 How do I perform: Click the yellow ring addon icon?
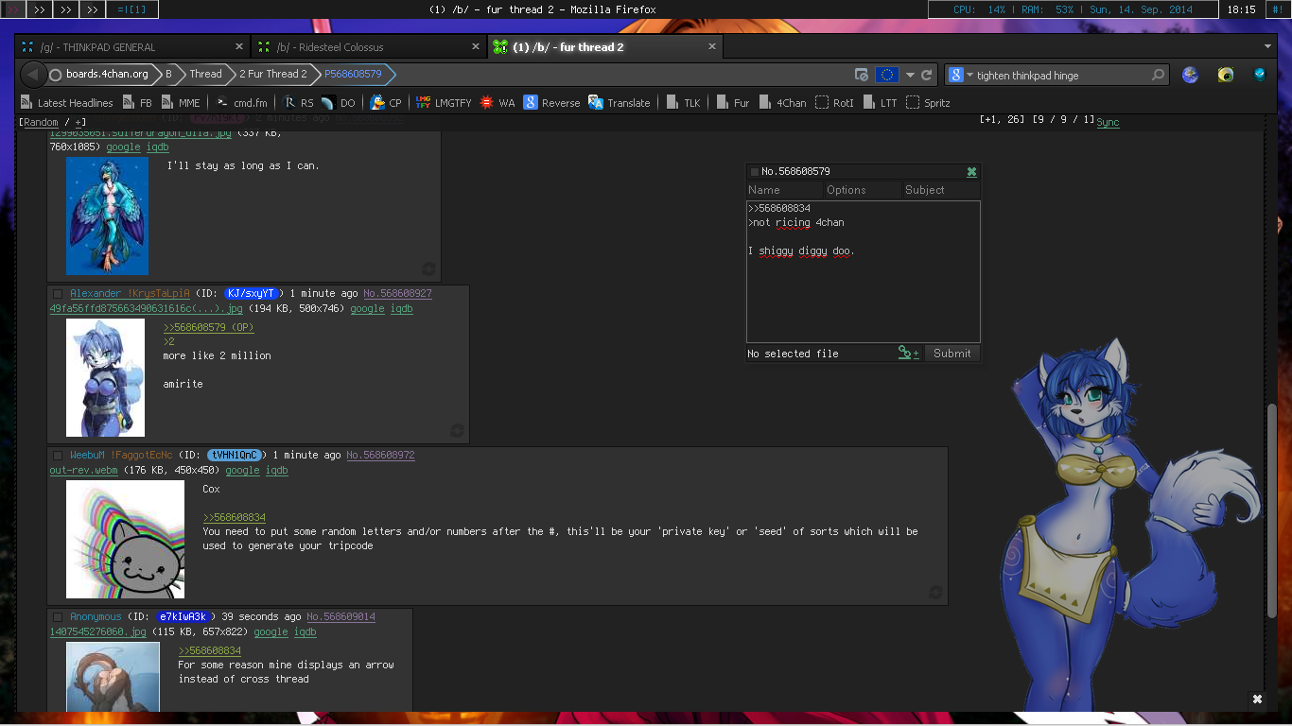coord(1226,75)
